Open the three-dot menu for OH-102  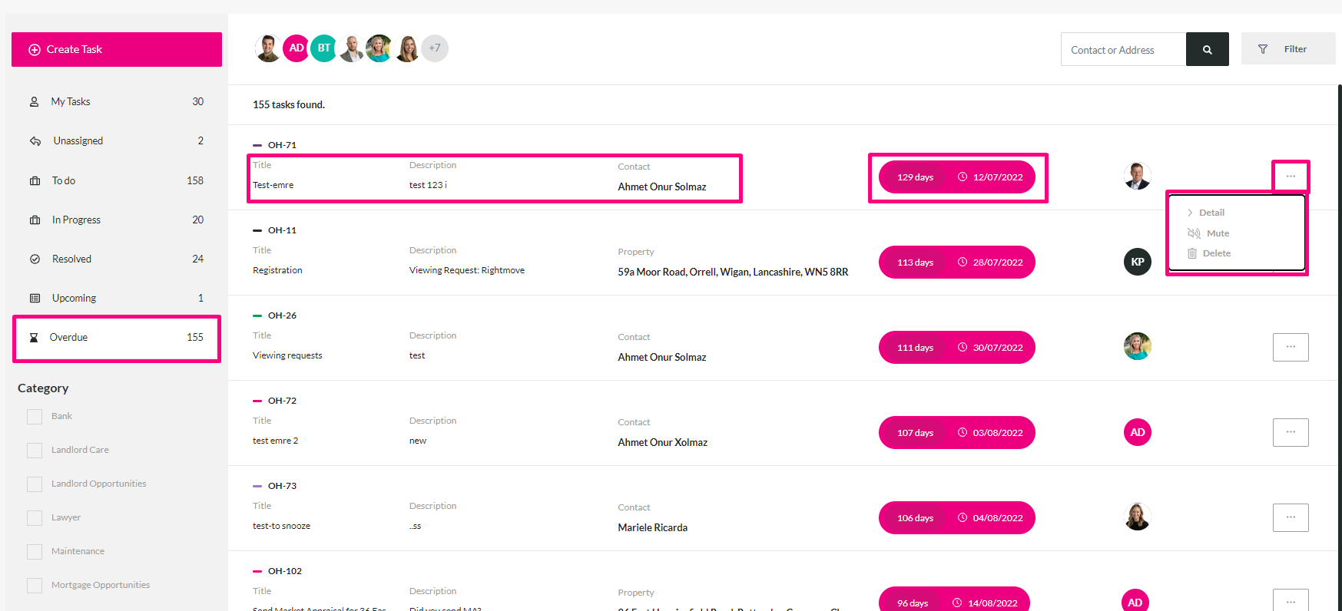click(1291, 600)
